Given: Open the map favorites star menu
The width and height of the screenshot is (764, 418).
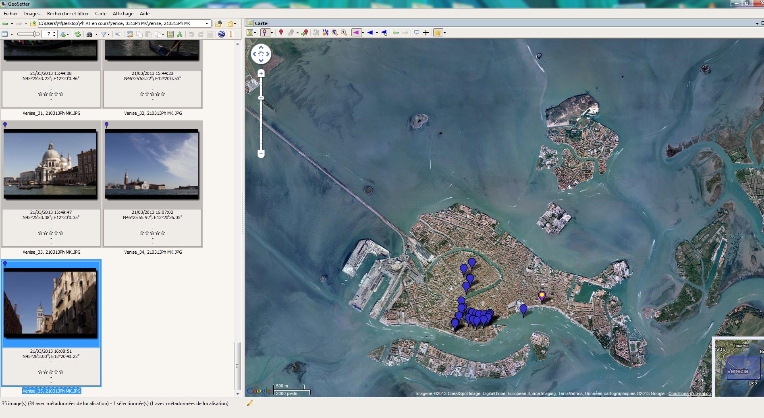Looking at the screenshot, I should (438, 33).
